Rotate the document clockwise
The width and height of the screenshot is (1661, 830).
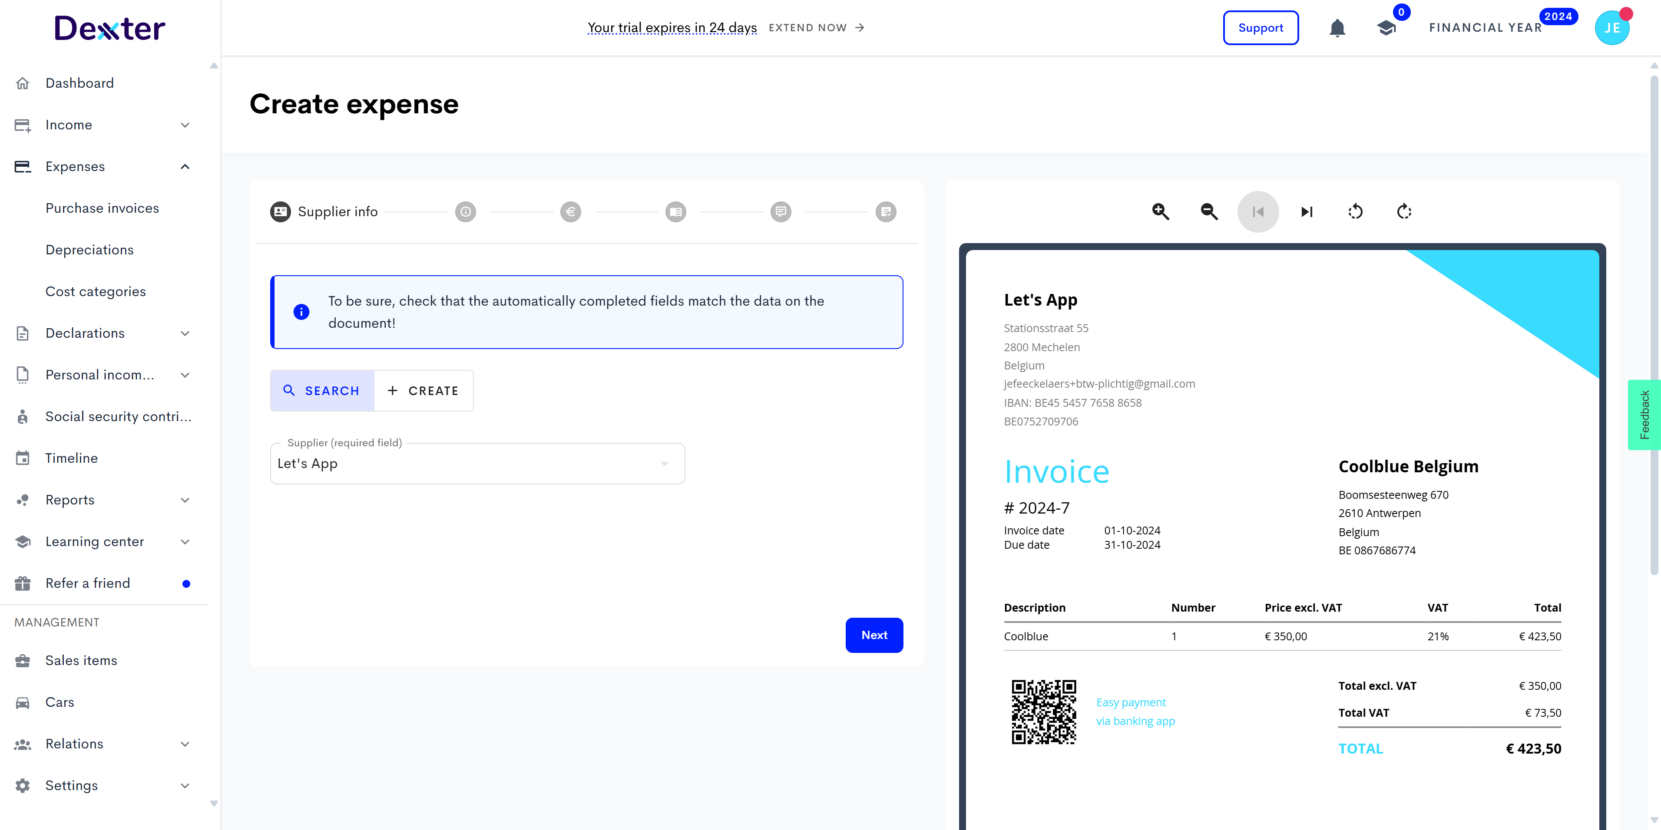1404,211
